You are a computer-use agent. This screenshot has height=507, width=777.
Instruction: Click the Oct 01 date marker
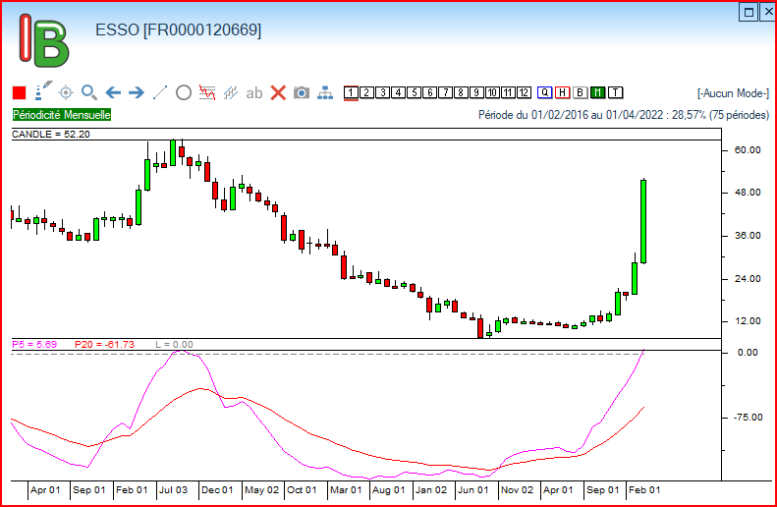(302, 490)
